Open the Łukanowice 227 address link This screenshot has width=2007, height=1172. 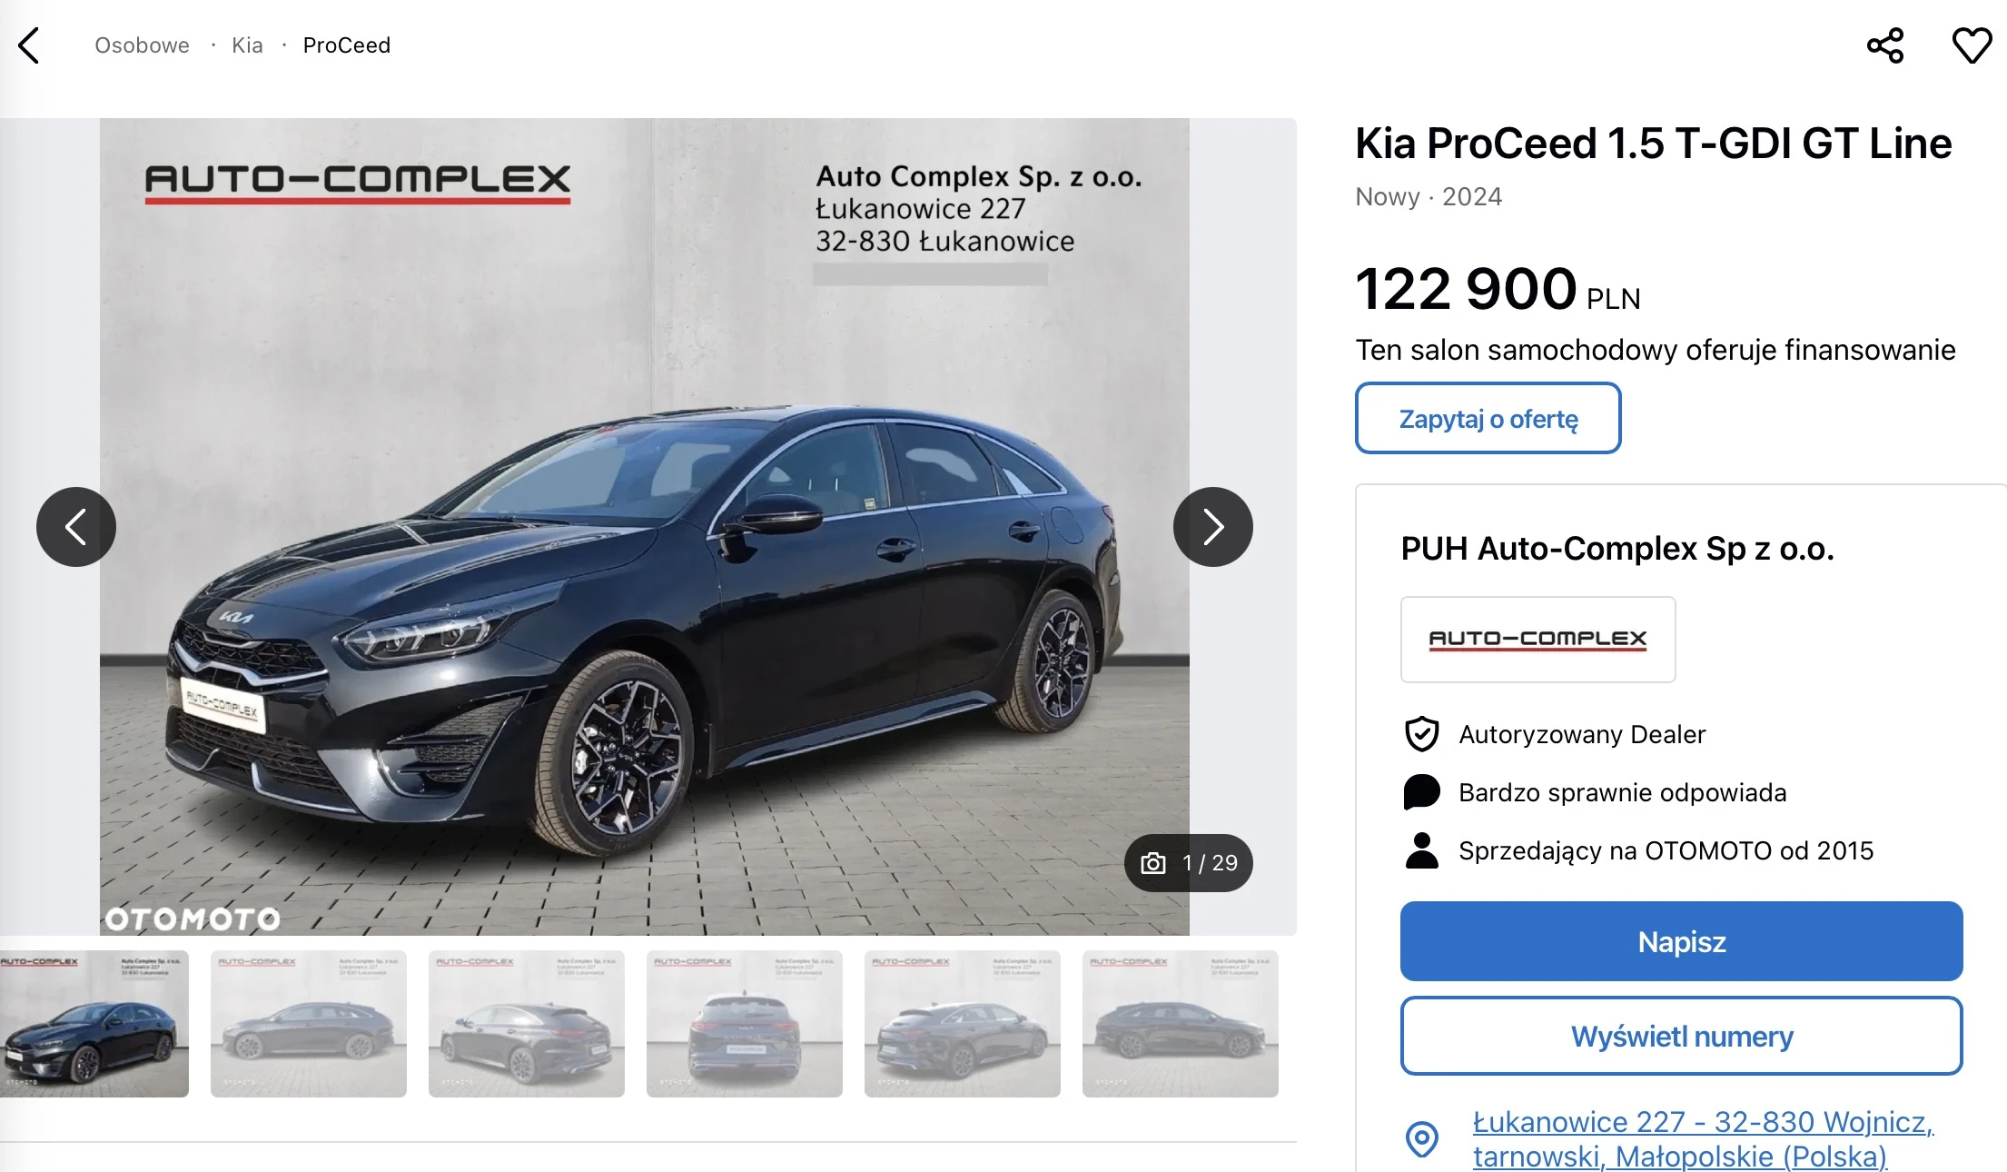(x=1703, y=1138)
